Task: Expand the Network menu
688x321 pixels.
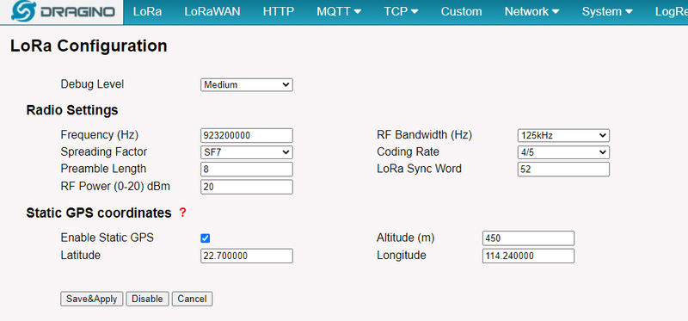Action: 531,12
